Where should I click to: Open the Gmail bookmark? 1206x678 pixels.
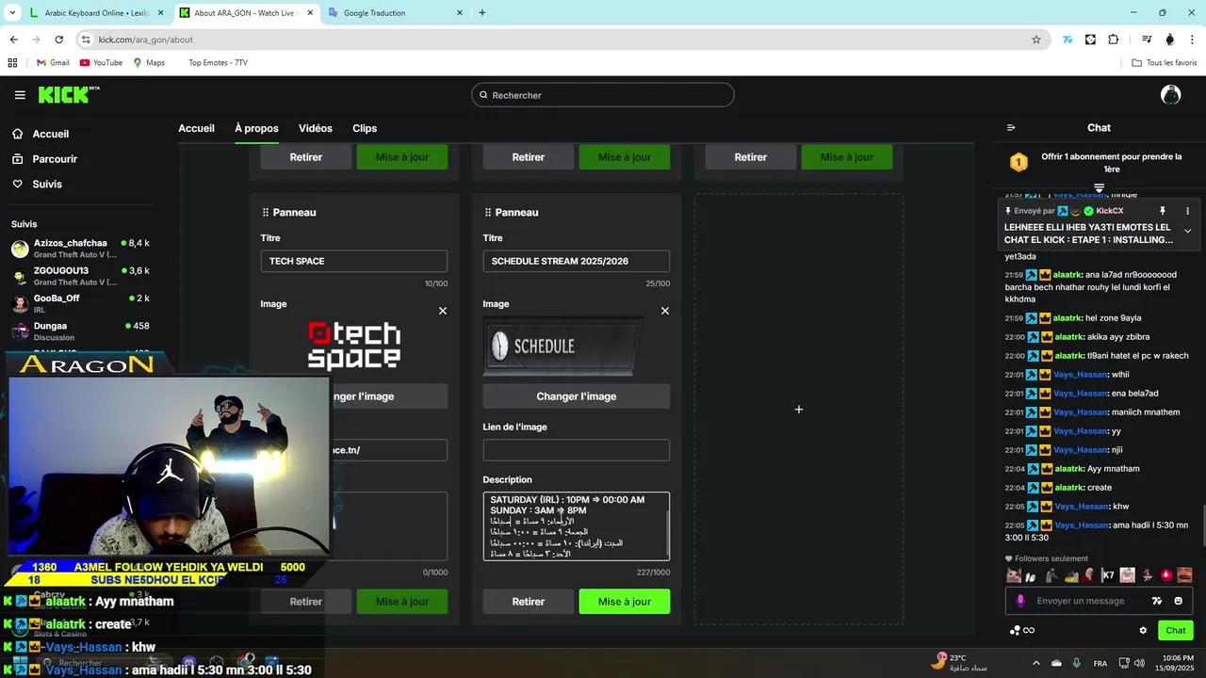(x=53, y=63)
